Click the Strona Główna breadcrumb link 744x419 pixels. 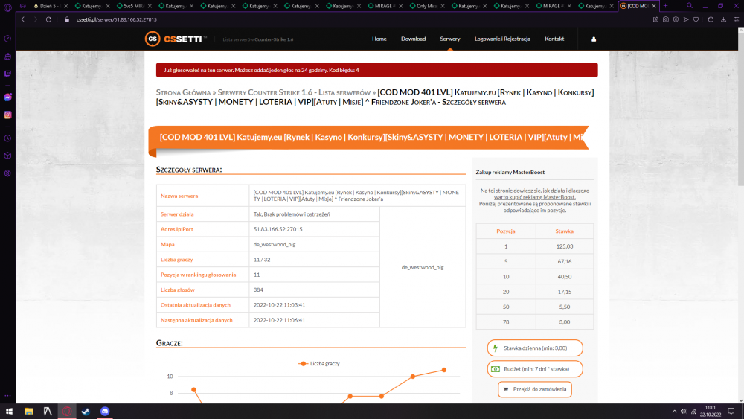[183, 92]
